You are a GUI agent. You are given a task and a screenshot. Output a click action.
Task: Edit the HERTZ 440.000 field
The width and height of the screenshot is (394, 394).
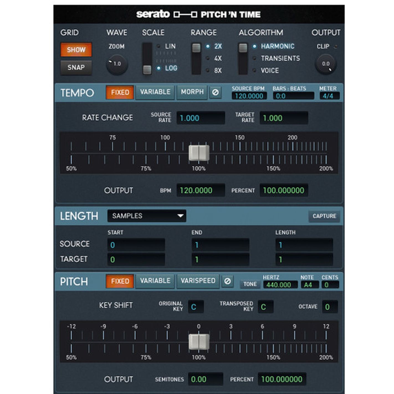click(x=280, y=285)
